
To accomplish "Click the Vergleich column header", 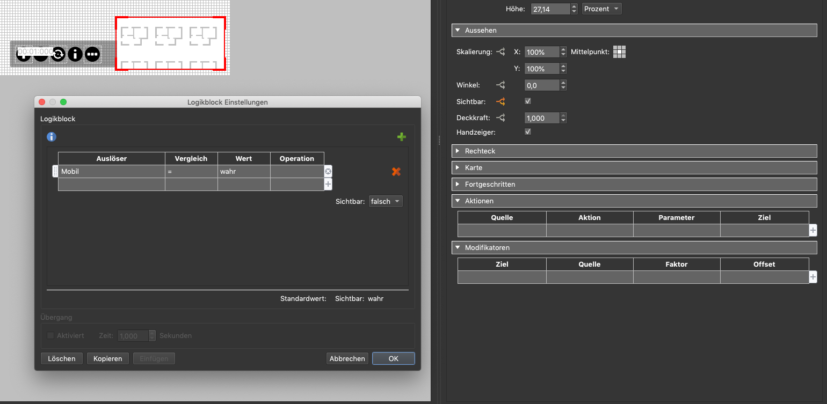I will tap(191, 159).
